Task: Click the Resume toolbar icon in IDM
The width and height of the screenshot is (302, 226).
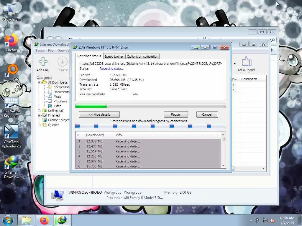Action: point(62,64)
